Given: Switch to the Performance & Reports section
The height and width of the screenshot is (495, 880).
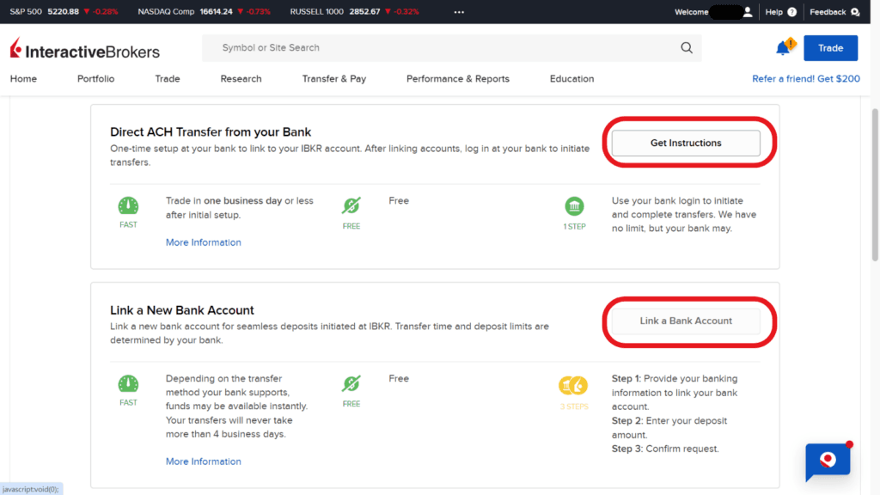Looking at the screenshot, I should click(457, 78).
